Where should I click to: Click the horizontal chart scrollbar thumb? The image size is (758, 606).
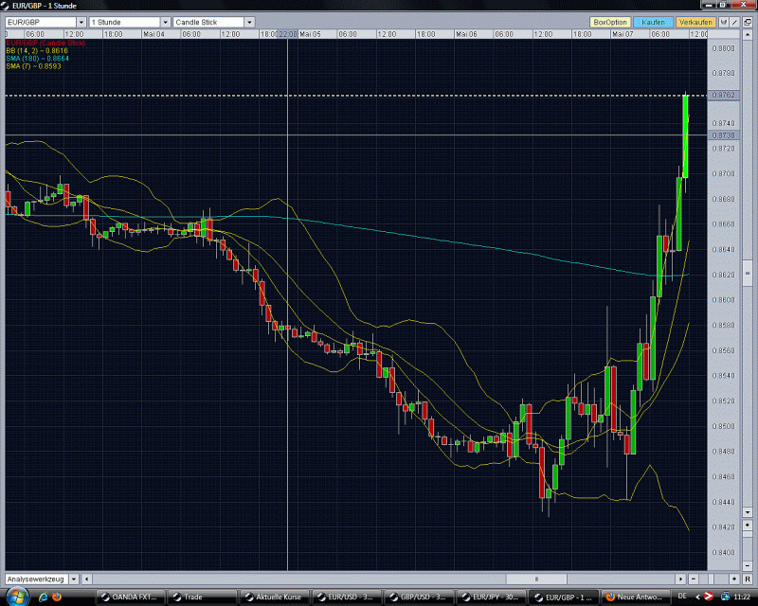coord(537,578)
